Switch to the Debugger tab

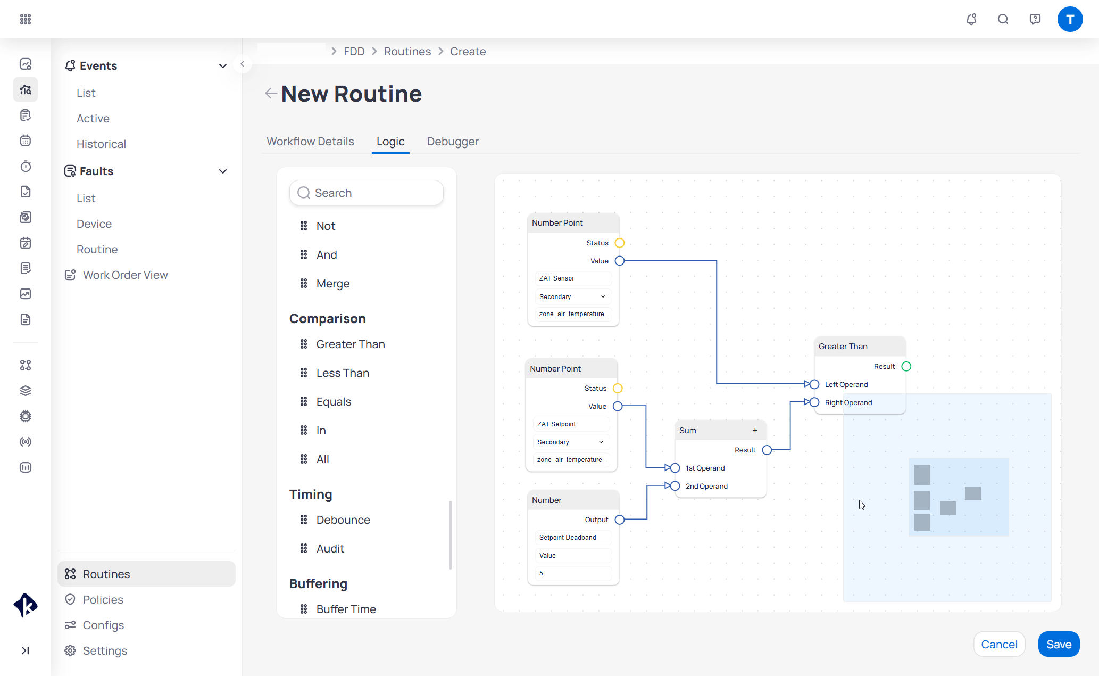coord(453,142)
